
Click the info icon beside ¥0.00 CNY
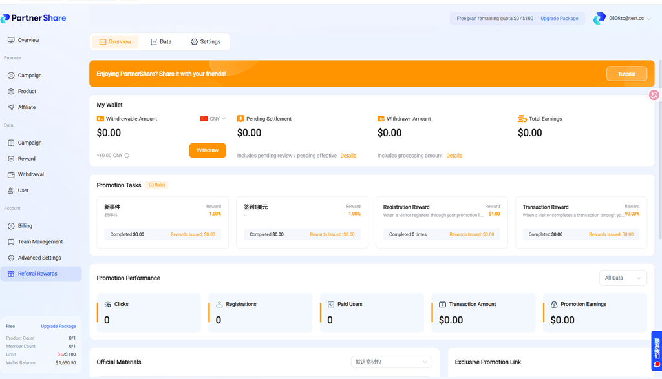pyautogui.click(x=127, y=156)
